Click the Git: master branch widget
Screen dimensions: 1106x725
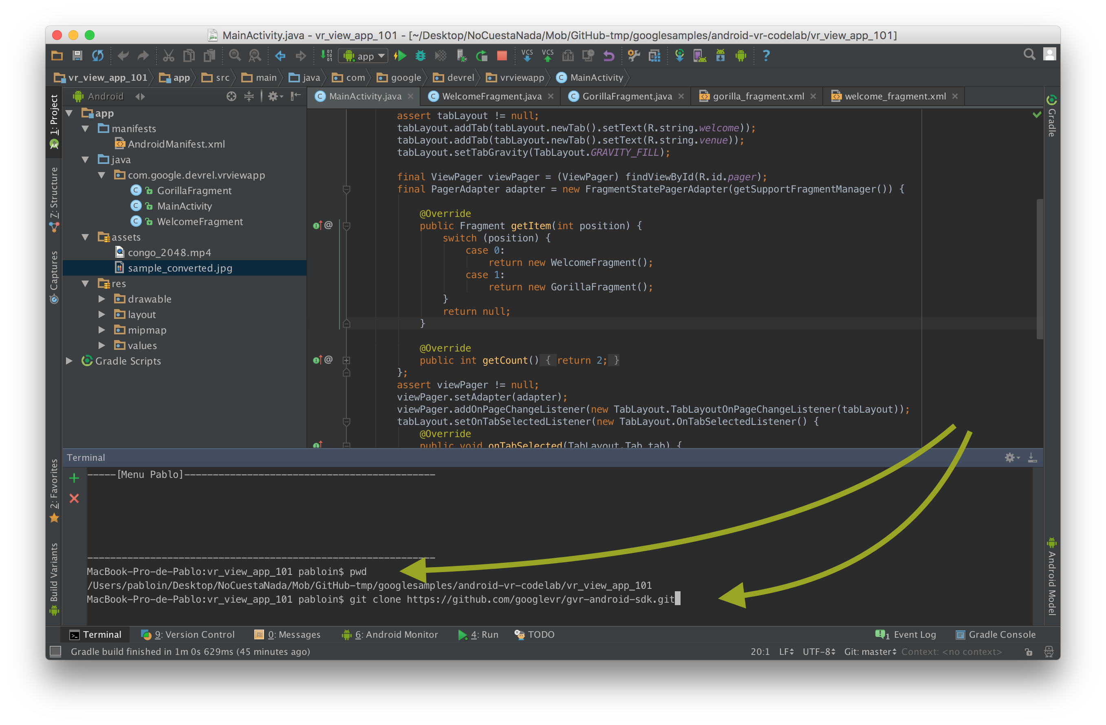(x=870, y=652)
